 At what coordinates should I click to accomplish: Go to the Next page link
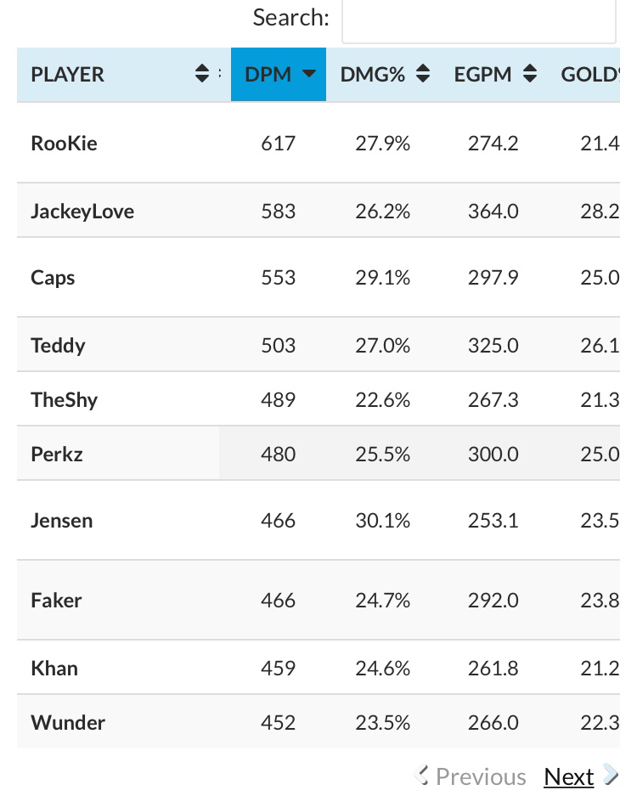[x=568, y=776]
